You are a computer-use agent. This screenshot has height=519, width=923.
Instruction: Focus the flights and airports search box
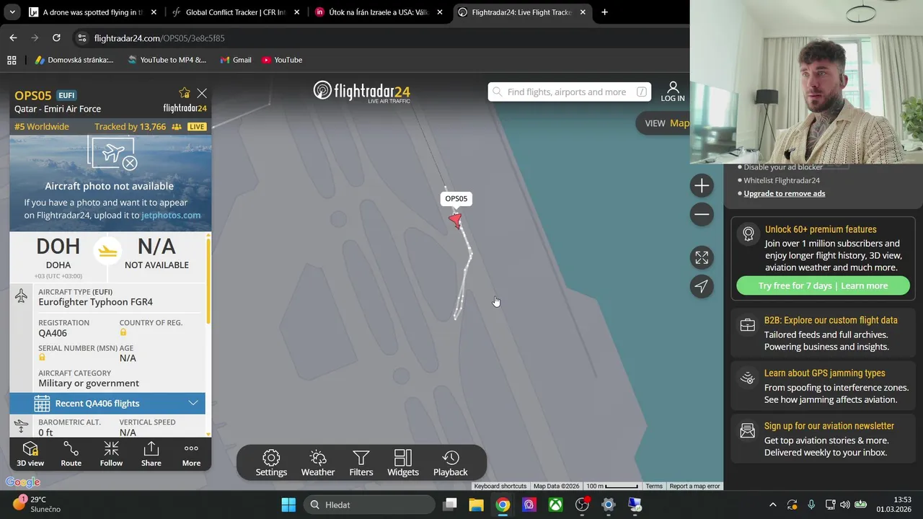[x=570, y=92]
